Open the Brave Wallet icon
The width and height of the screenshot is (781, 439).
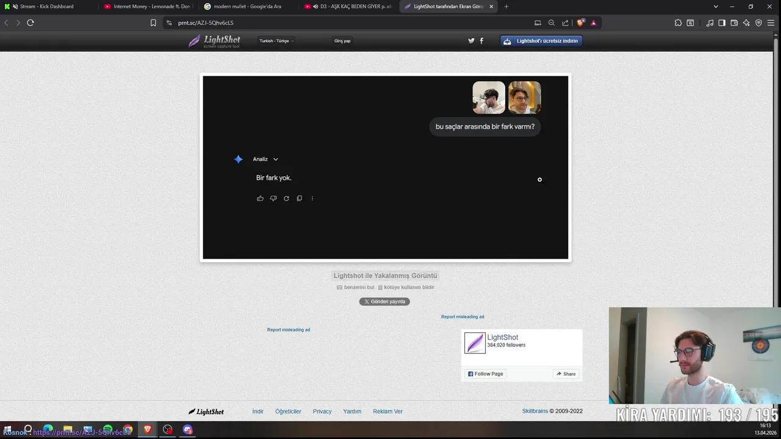click(734, 23)
